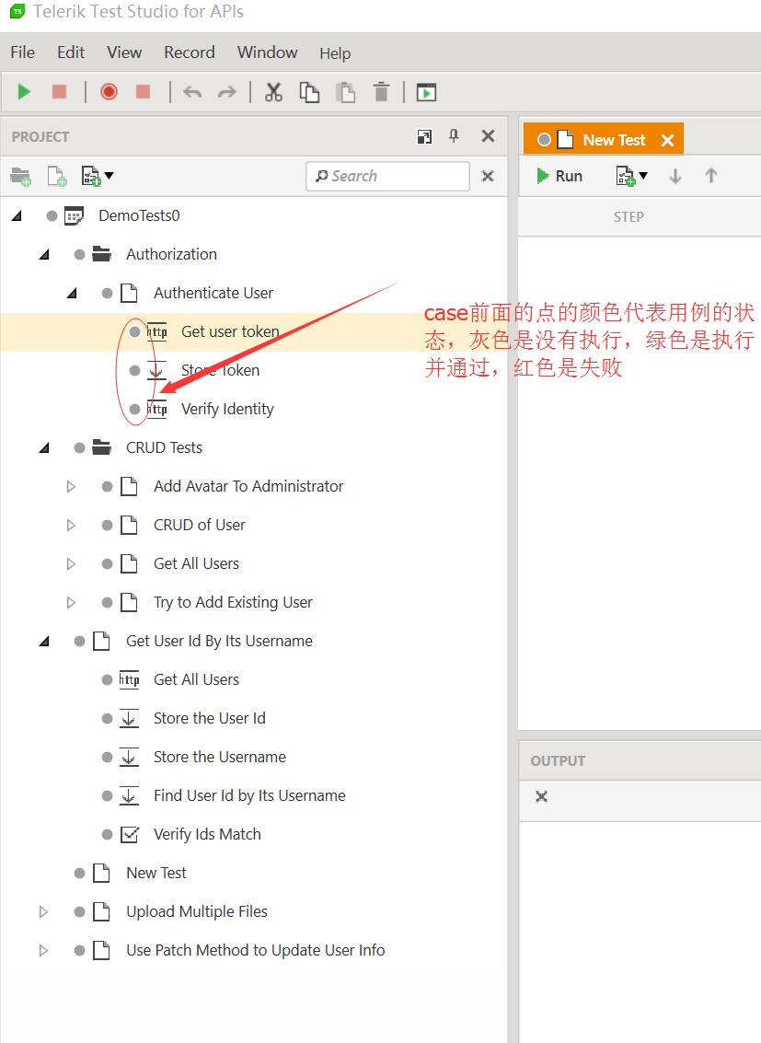The height and width of the screenshot is (1043, 761).
Task: Collapse the Authorization folder
Action: pos(44,254)
